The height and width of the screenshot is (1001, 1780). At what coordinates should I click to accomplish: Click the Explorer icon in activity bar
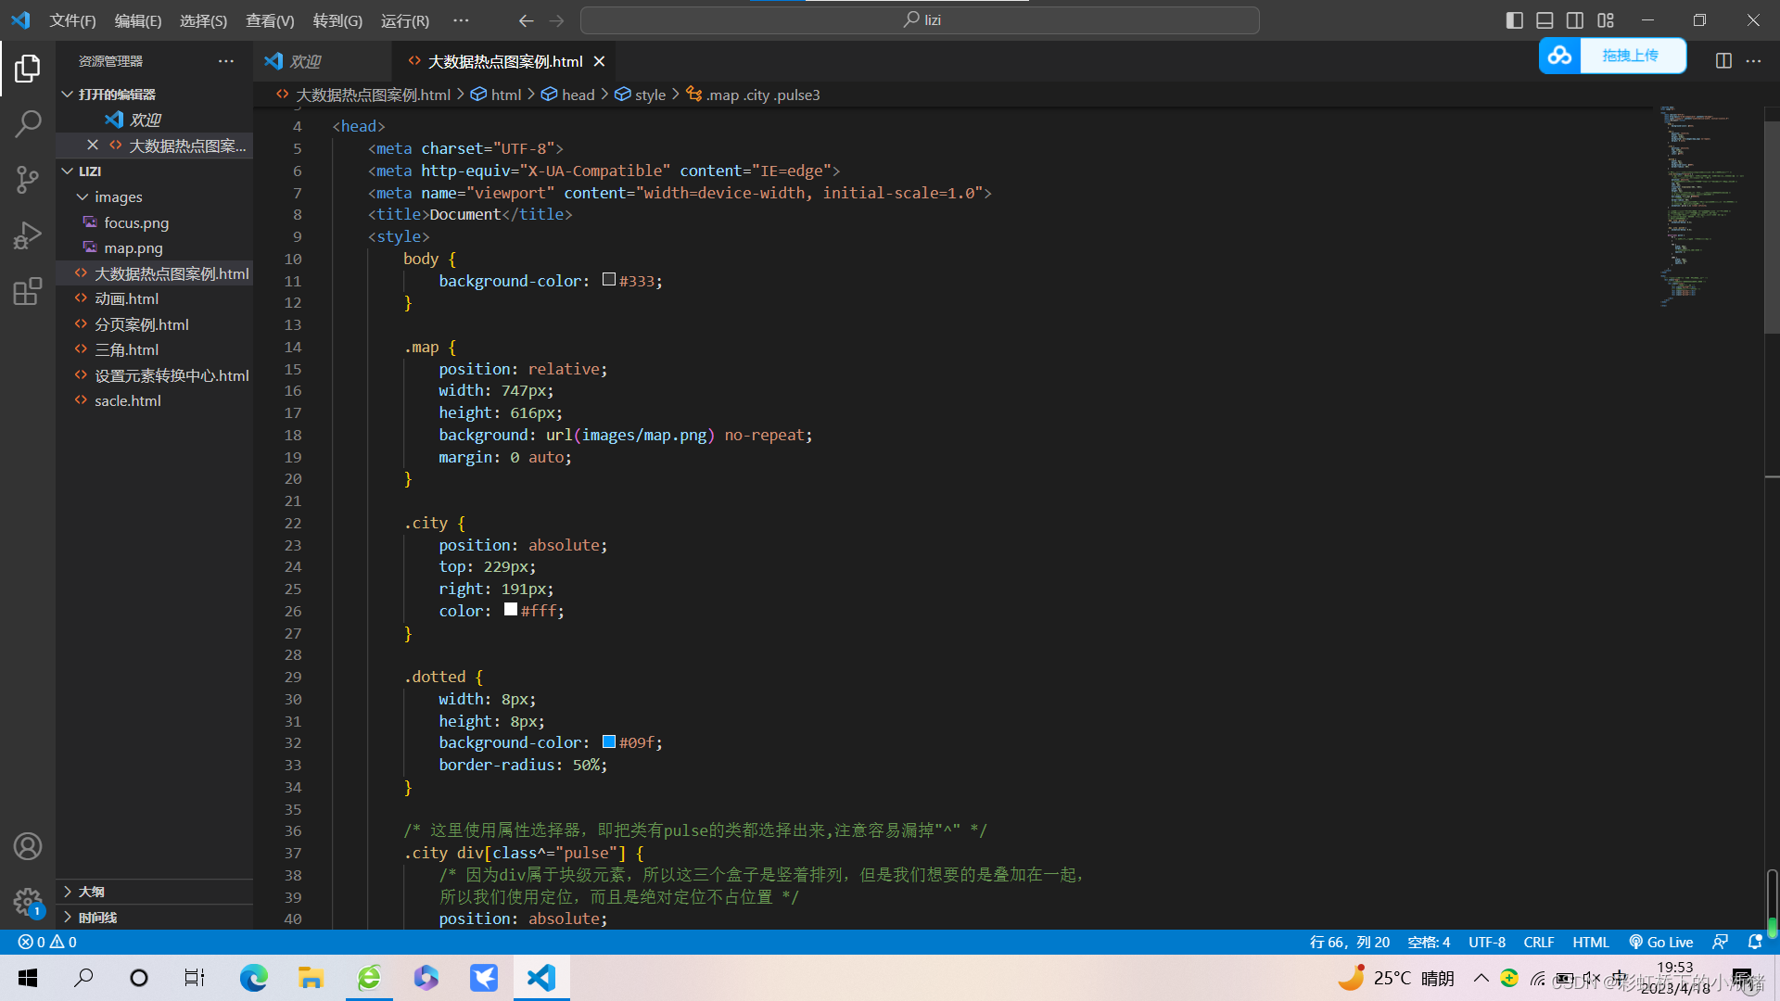point(27,68)
